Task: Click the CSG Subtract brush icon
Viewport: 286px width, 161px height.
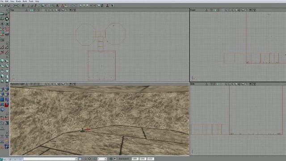Action: click(7, 89)
